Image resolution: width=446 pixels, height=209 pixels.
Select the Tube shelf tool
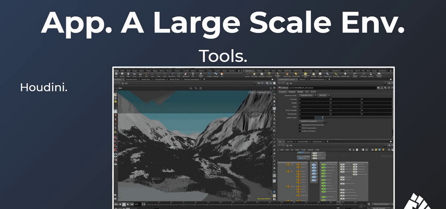click(128, 74)
